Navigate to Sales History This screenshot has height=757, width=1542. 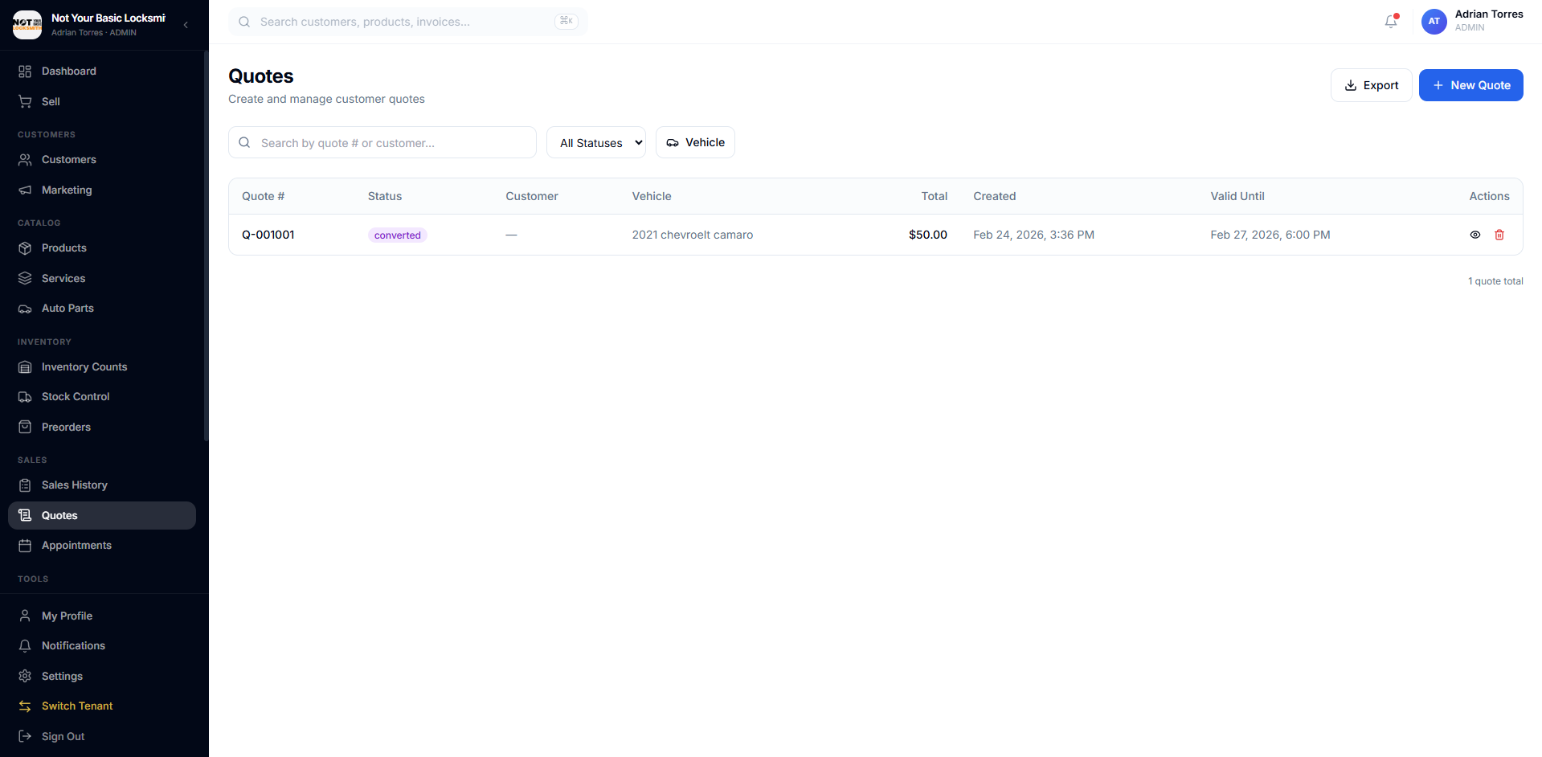pos(102,485)
